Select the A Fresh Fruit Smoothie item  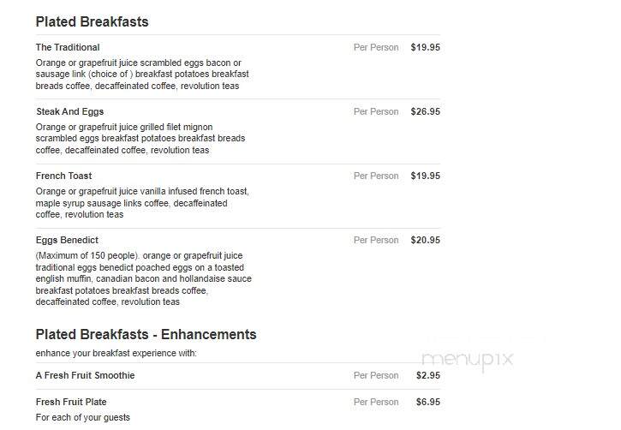(x=85, y=375)
